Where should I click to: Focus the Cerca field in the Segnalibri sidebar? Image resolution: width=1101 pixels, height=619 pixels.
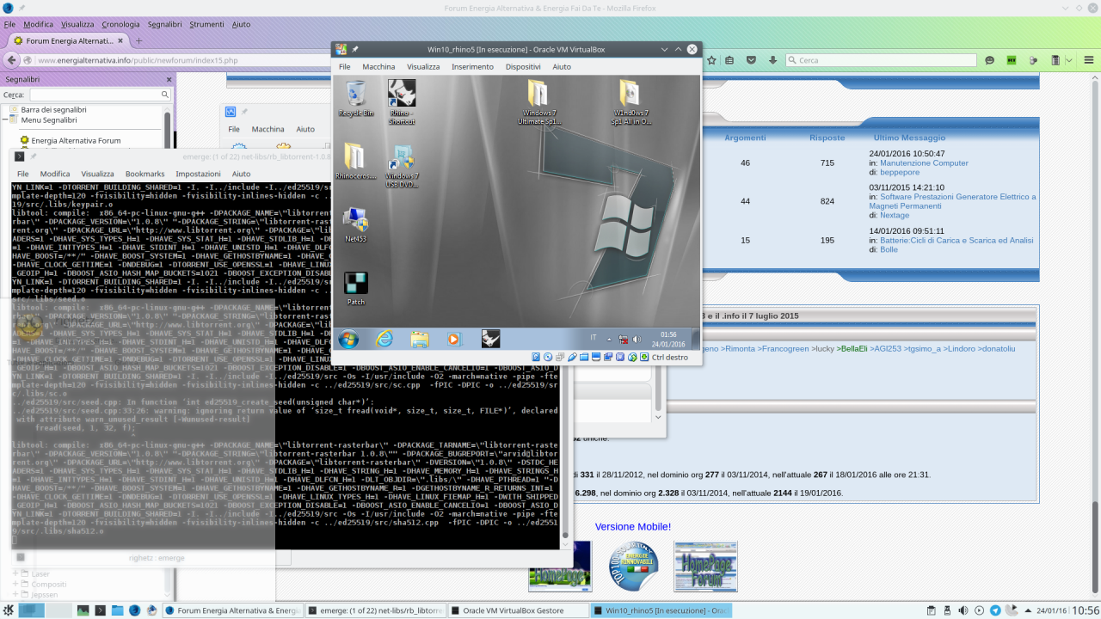[100, 95]
